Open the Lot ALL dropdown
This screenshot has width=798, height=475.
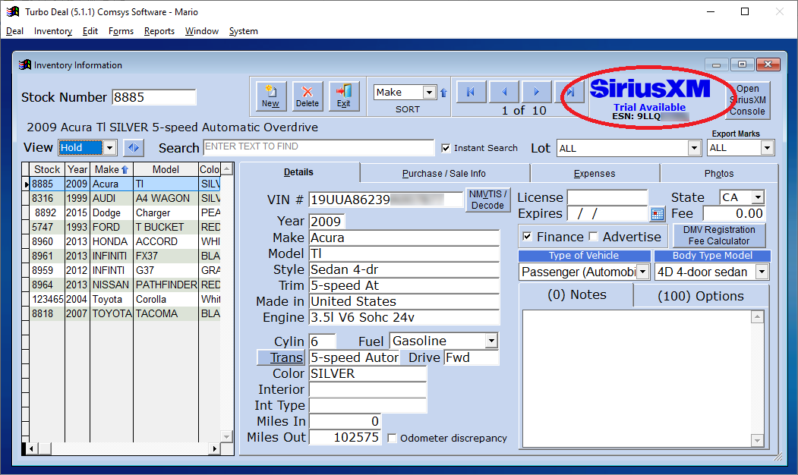pos(694,148)
